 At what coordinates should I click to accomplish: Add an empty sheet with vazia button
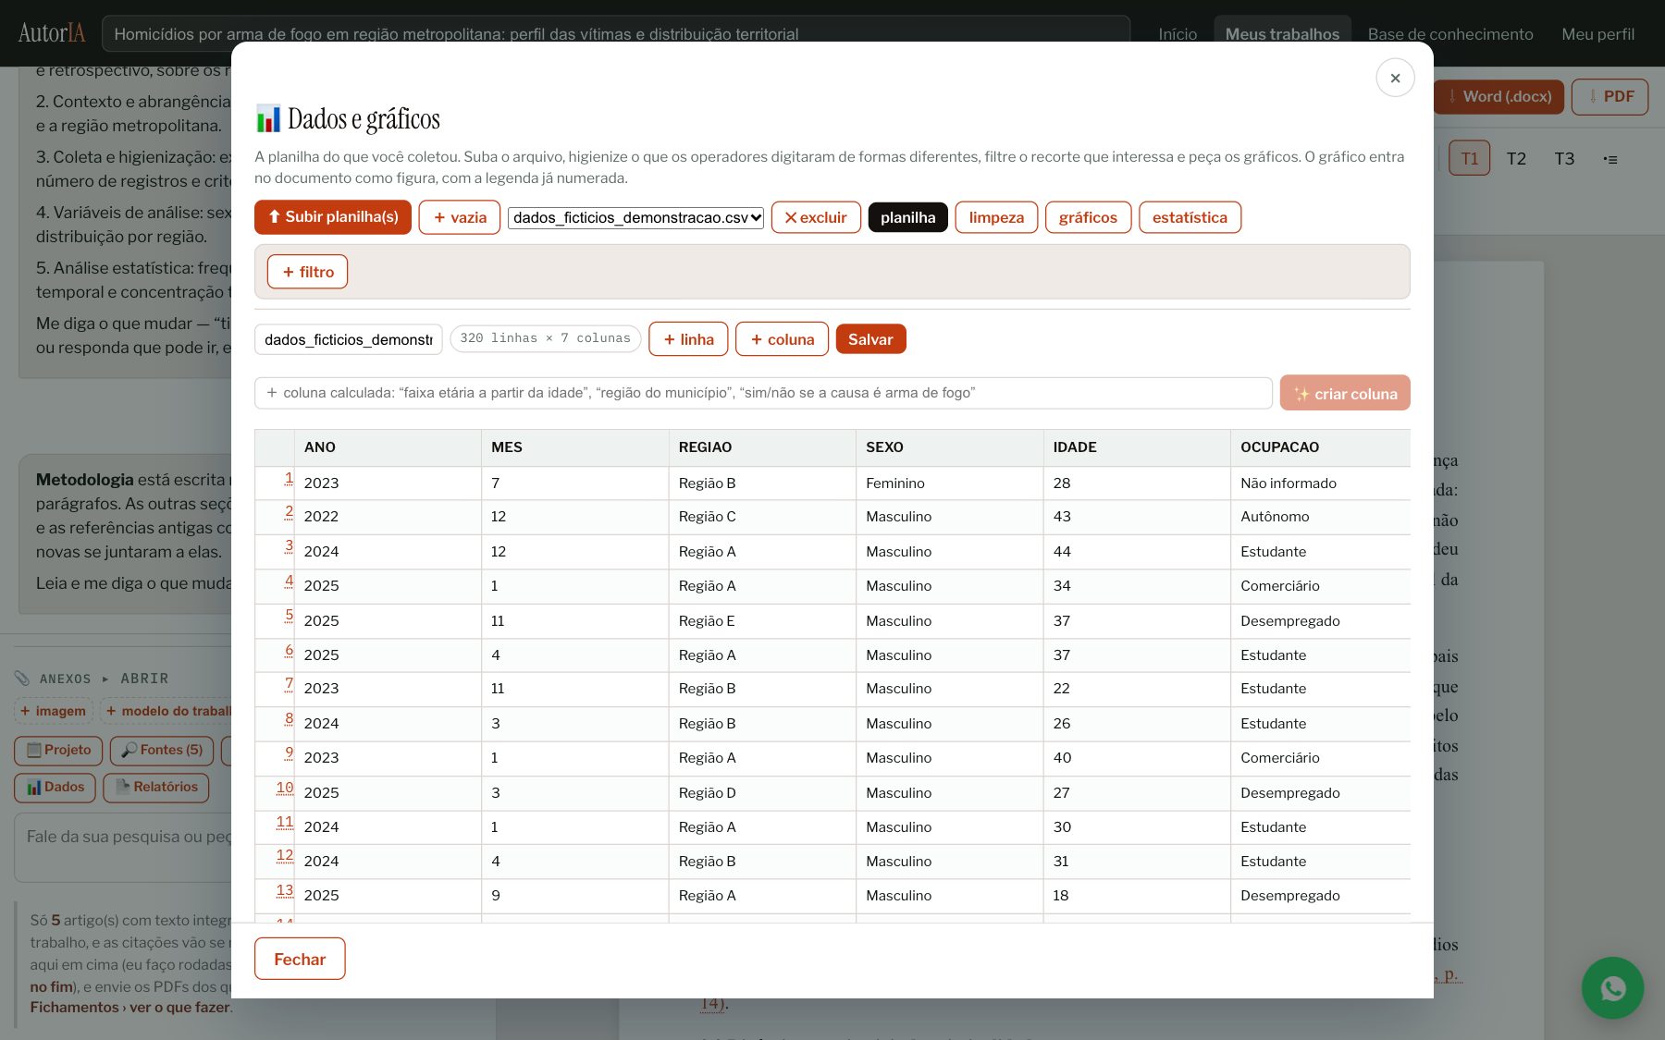point(460,217)
